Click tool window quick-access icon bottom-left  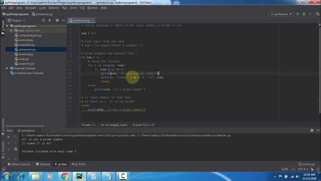(4, 169)
